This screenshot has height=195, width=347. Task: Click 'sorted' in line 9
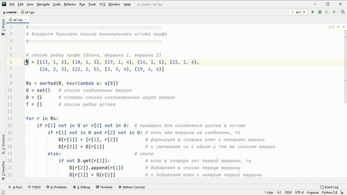click(48, 83)
